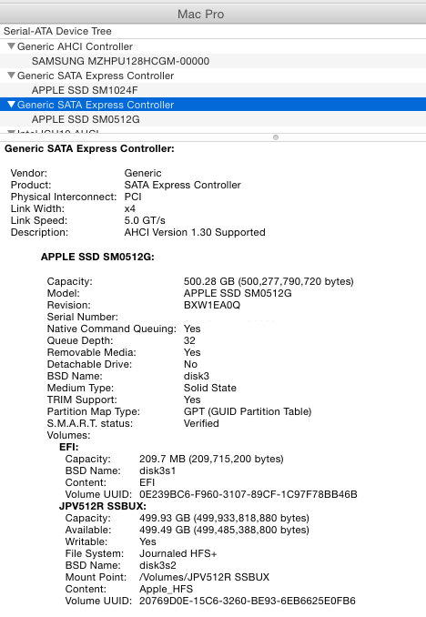Click the Mac Pro window title
426x617 pixels.
tap(201, 15)
